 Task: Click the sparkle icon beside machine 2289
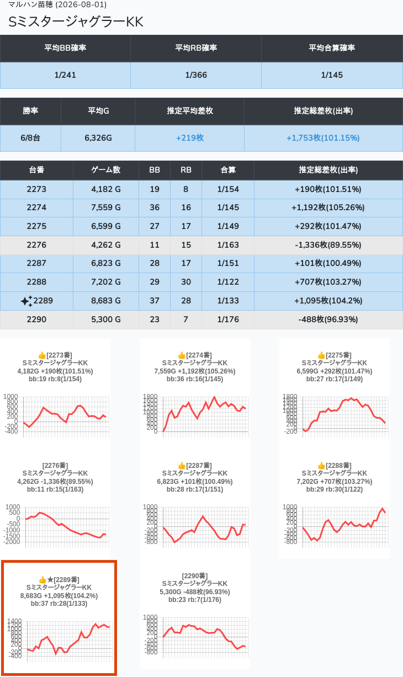pos(26,301)
